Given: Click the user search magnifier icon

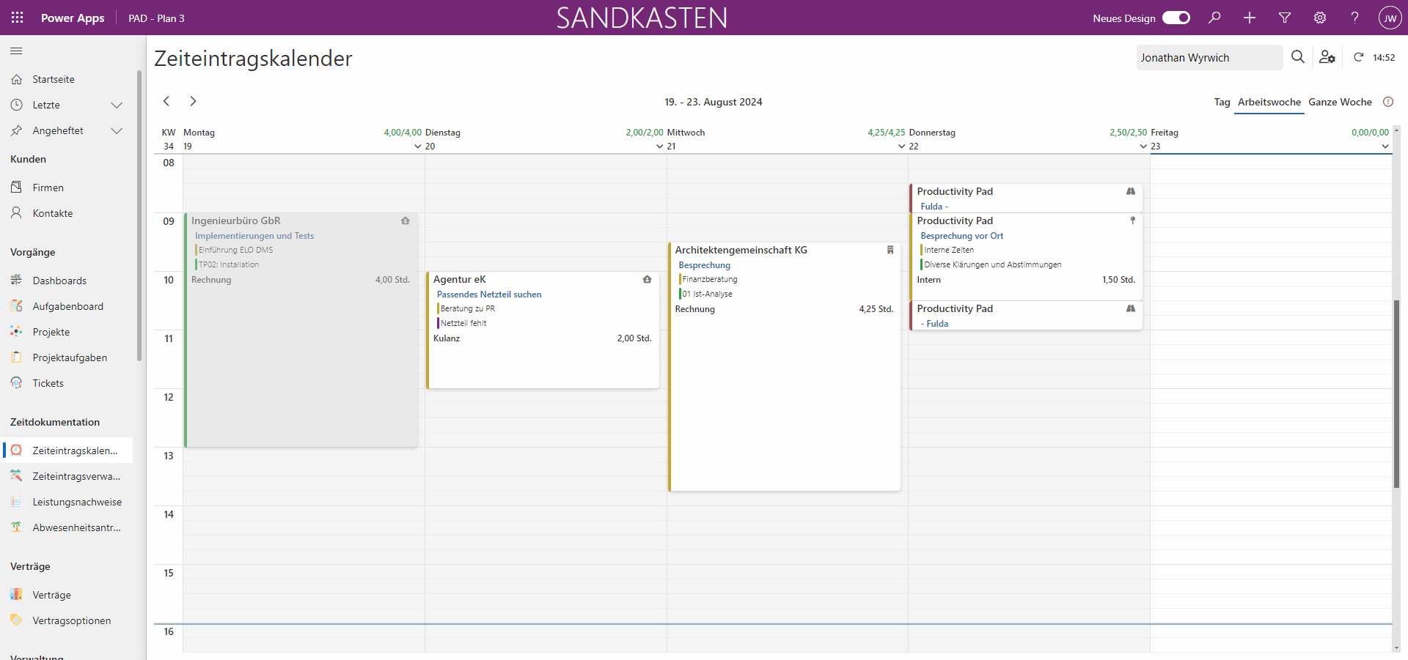Looking at the screenshot, I should coord(1298,57).
